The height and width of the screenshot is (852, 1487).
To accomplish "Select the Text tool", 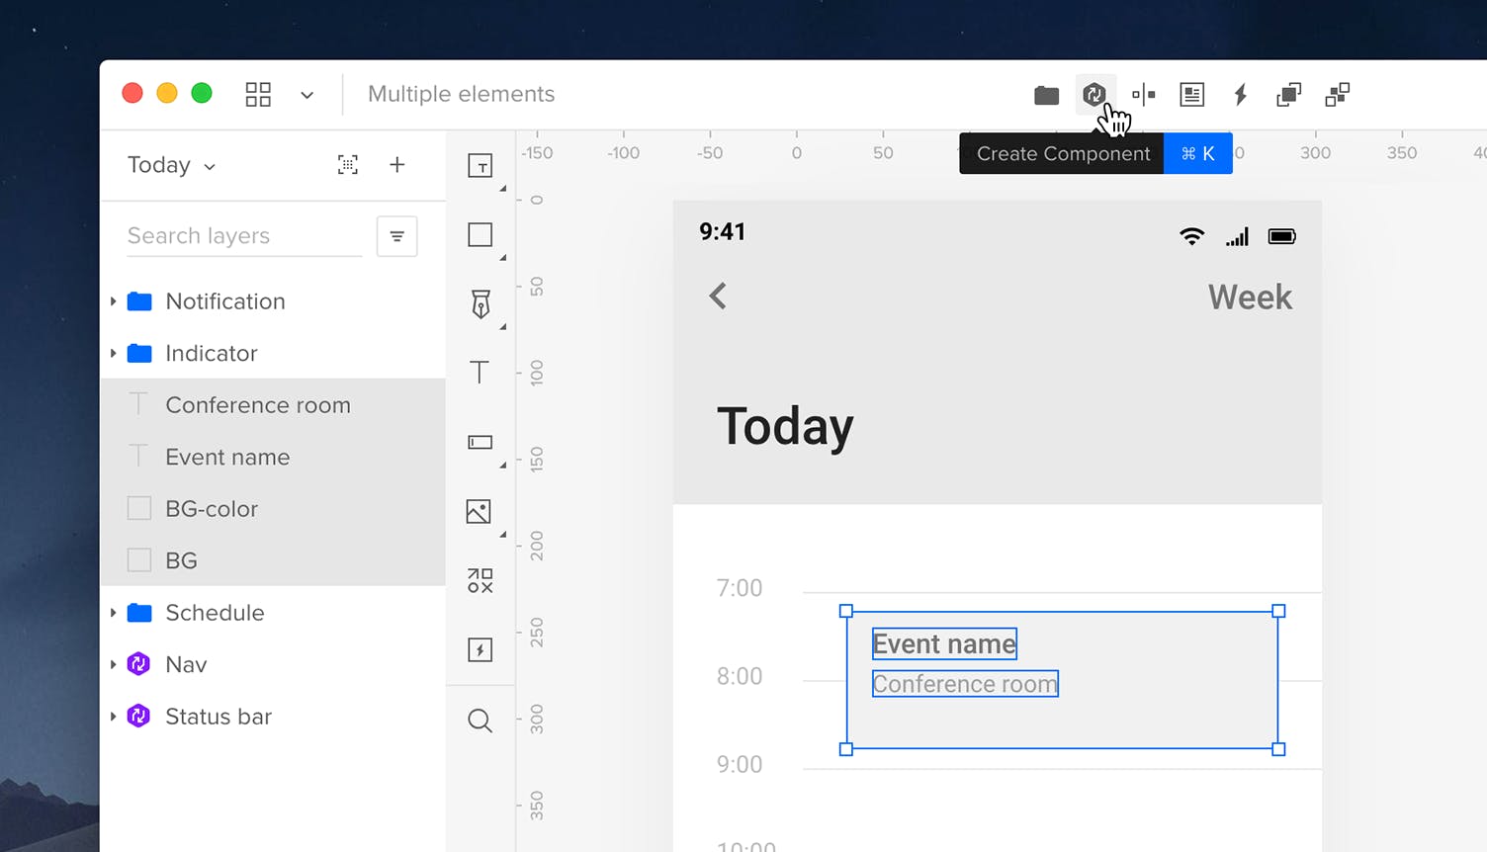I will [x=481, y=373].
